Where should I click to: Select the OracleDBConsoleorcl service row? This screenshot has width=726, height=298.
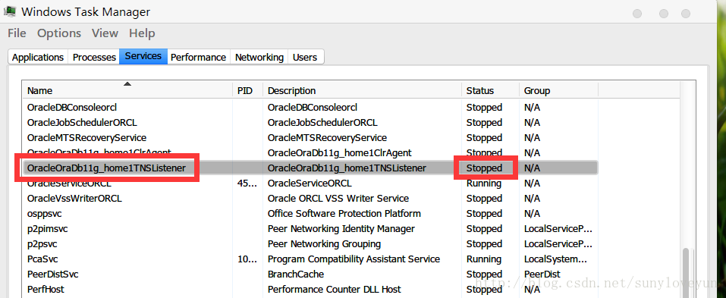(310, 108)
